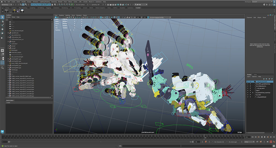This screenshot has width=276, height=148.
Task: Expand pointLight01_grp node in Outliner
Action: 8,59
